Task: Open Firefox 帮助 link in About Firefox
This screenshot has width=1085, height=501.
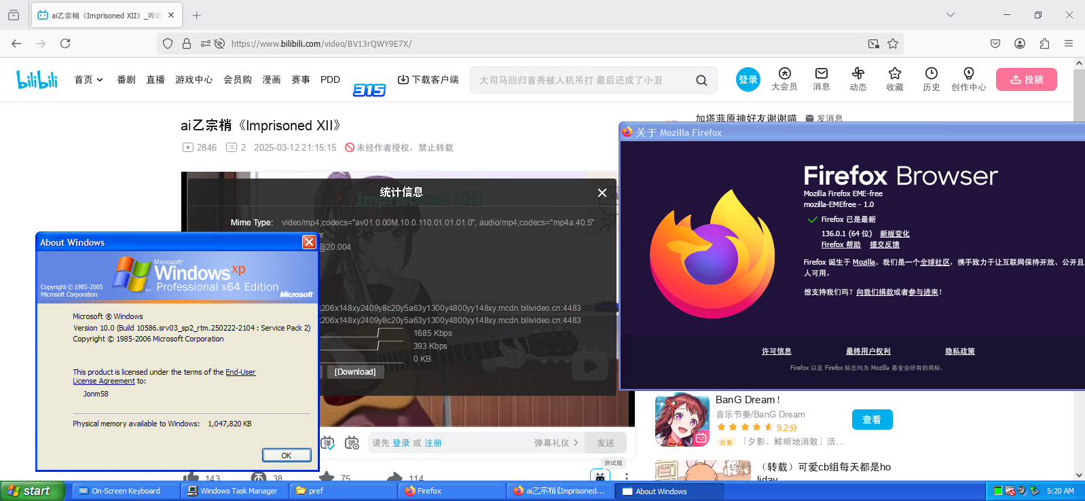Action: click(x=841, y=245)
